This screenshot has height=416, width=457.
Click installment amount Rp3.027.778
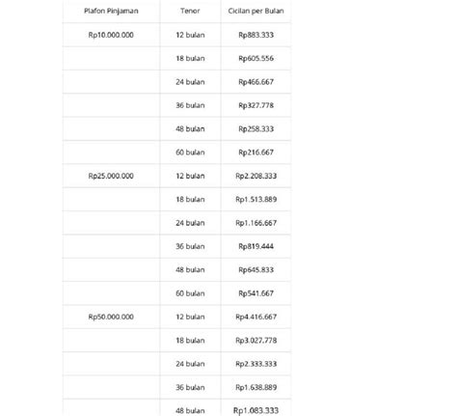tap(255, 340)
